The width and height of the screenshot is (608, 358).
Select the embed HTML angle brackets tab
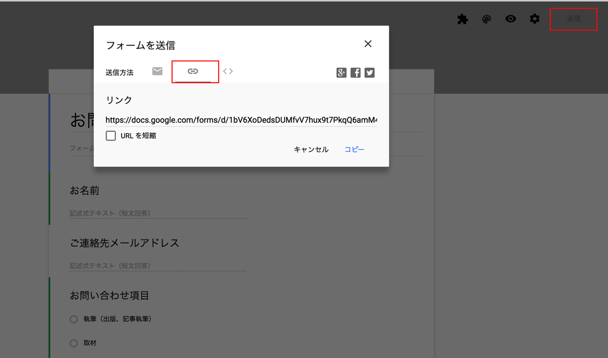pos(228,71)
